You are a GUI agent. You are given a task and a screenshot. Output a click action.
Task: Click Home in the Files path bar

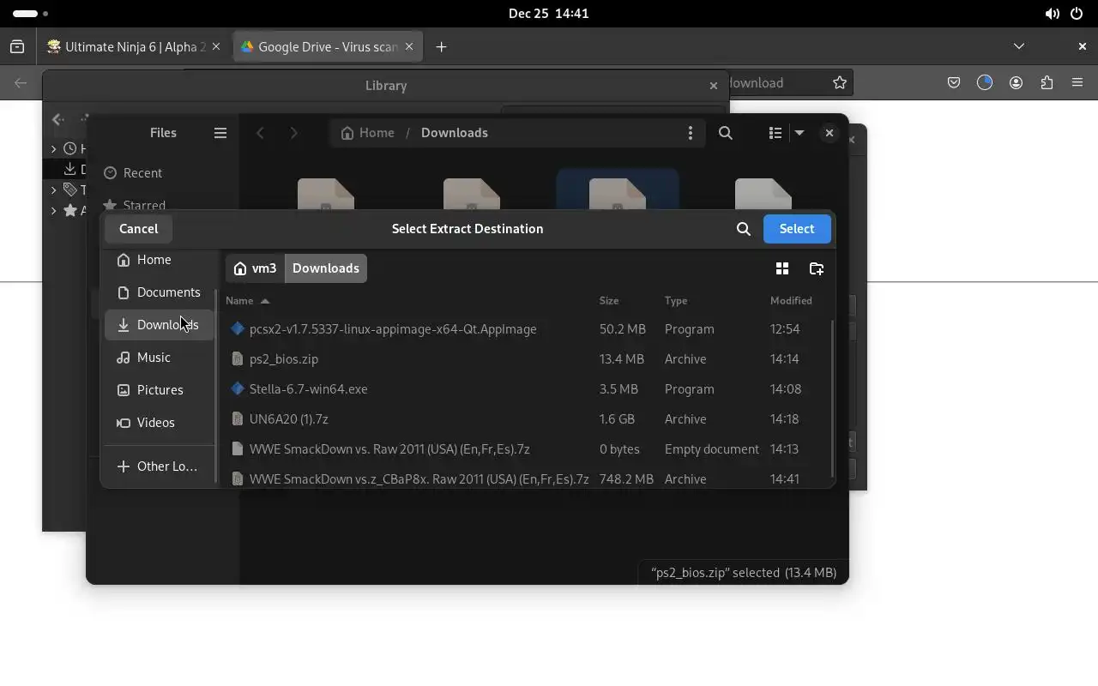[368, 133]
